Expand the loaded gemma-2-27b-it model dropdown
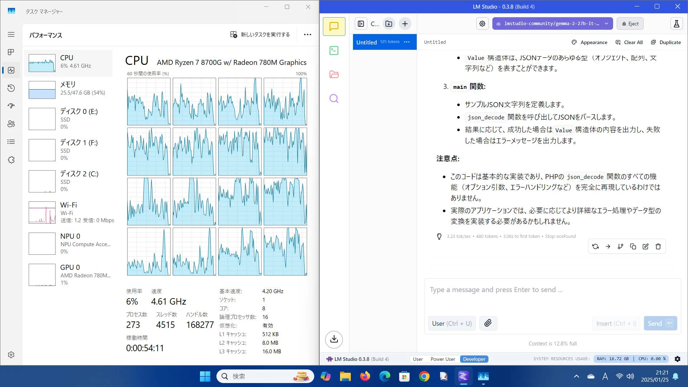Screen dimensions: 688x387 coord(553,24)
